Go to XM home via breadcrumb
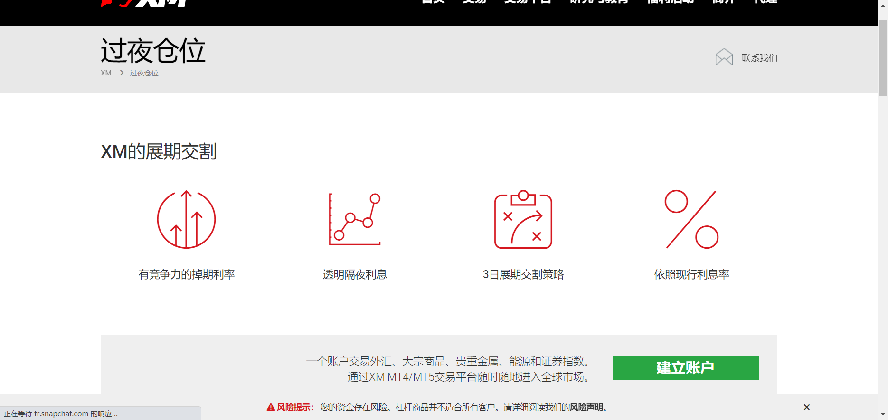 coord(106,73)
